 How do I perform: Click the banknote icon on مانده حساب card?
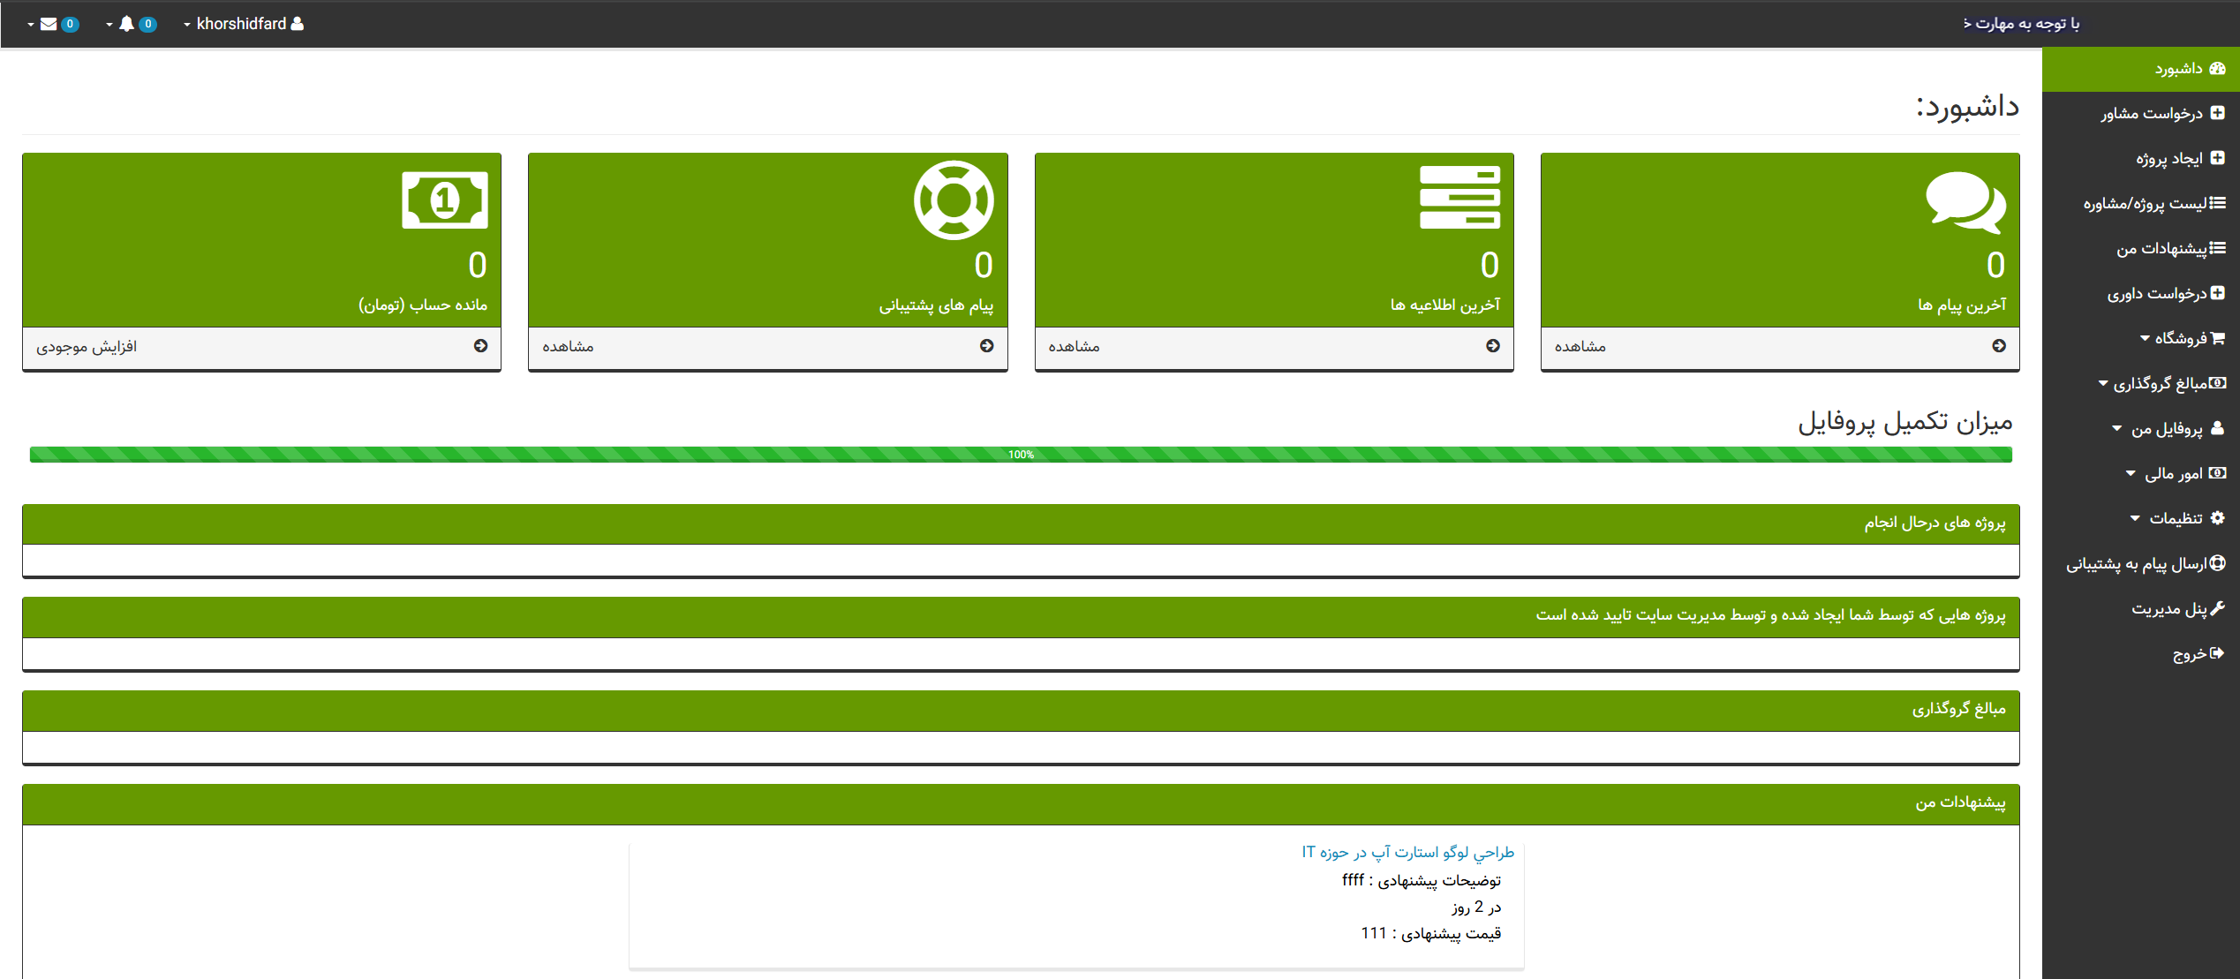(x=445, y=200)
